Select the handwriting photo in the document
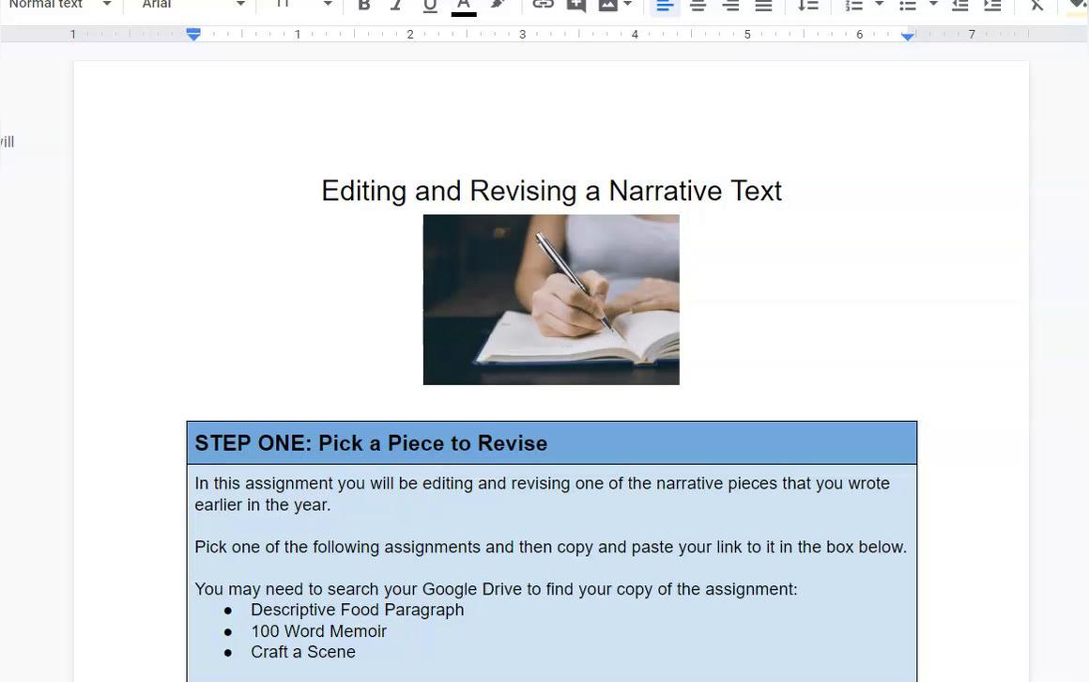The image size is (1089, 682). [551, 300]
